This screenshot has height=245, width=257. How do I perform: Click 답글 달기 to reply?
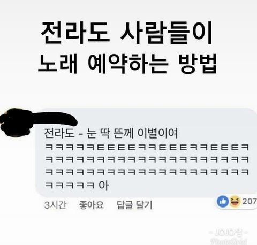pos(134,205)
